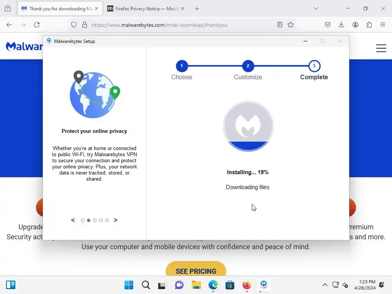This screenshot has width=392, height=294.
Task: Open Windows widgets panel icon
Action: click(11, 285)
